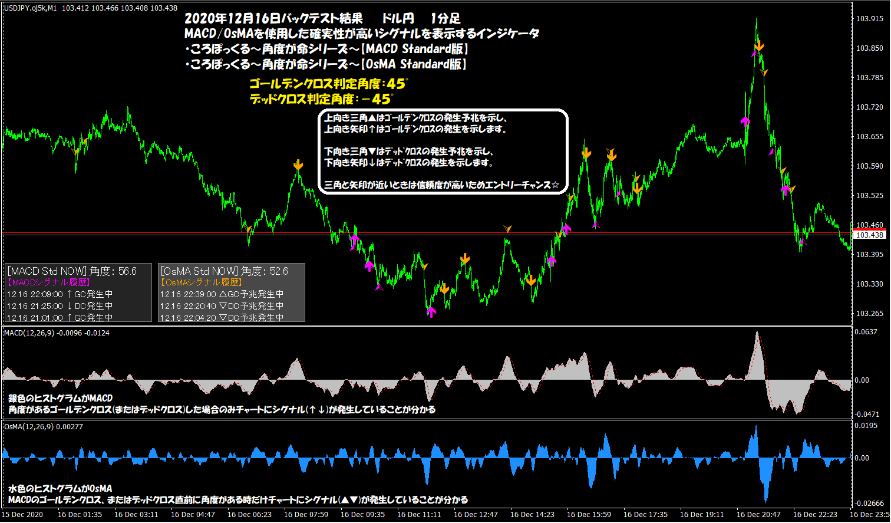
Task: Click the '三角と矢印が近いときは信頼度が高い' note
Action: 442,185
